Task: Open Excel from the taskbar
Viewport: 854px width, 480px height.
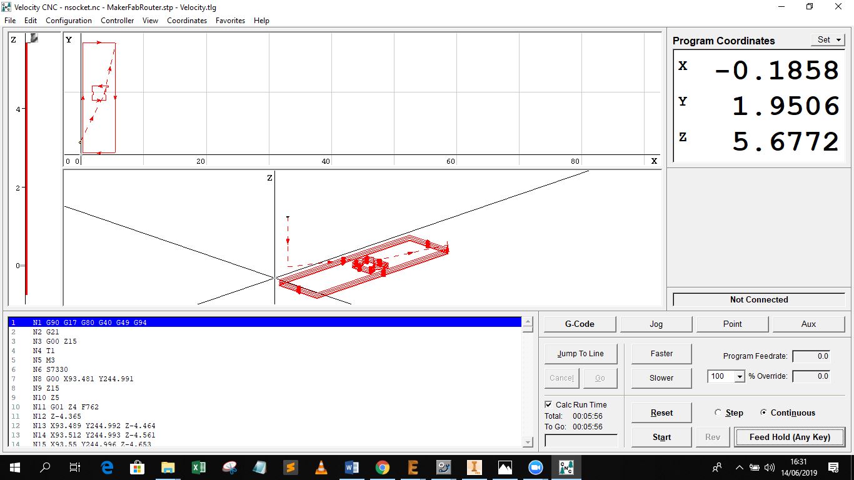Action: [x=198, y=467]
